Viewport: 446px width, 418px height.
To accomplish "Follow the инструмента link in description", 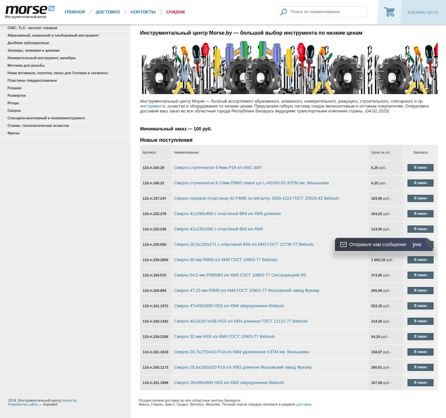I will pos(152,106).
